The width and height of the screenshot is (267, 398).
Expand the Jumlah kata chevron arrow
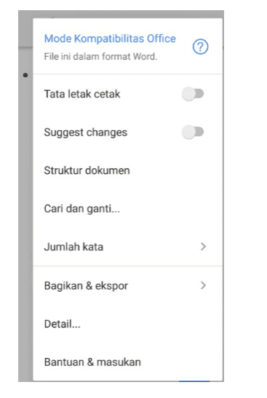coord(203,247)
